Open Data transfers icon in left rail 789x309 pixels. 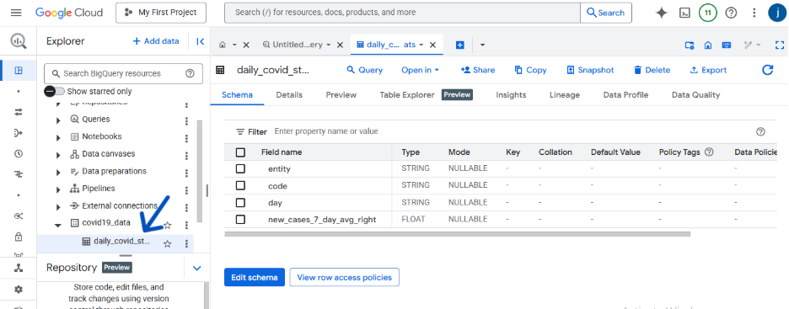click(x=19, y=112)
